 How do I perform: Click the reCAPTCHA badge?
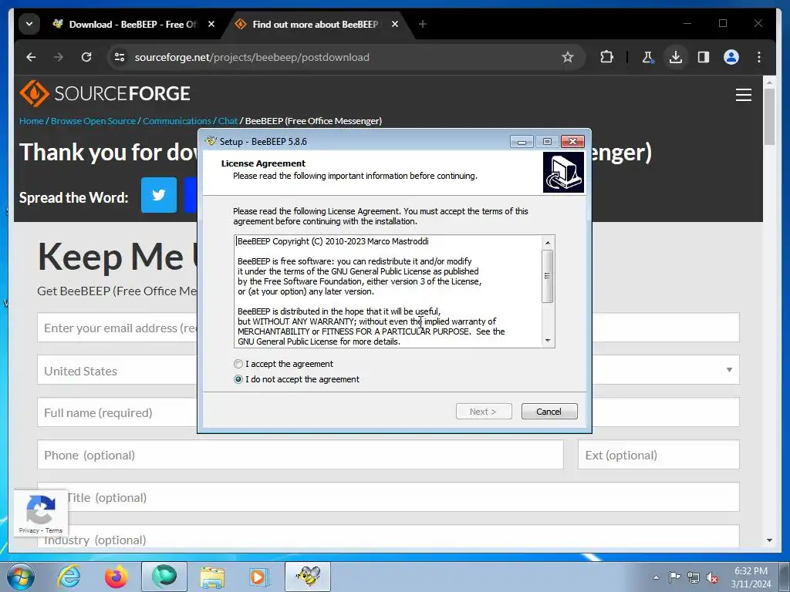pyautogui.click(x=41, y=513)
